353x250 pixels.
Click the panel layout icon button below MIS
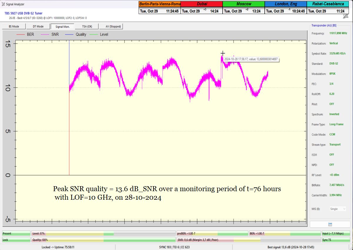click(330, 224)
